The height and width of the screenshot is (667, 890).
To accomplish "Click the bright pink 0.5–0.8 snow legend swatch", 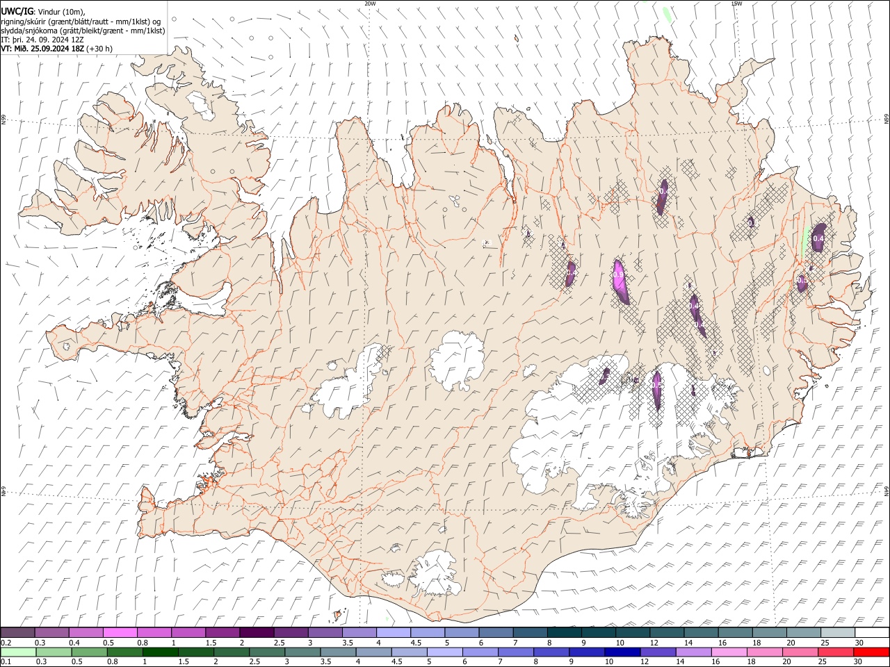I will (x=120, y=633).
